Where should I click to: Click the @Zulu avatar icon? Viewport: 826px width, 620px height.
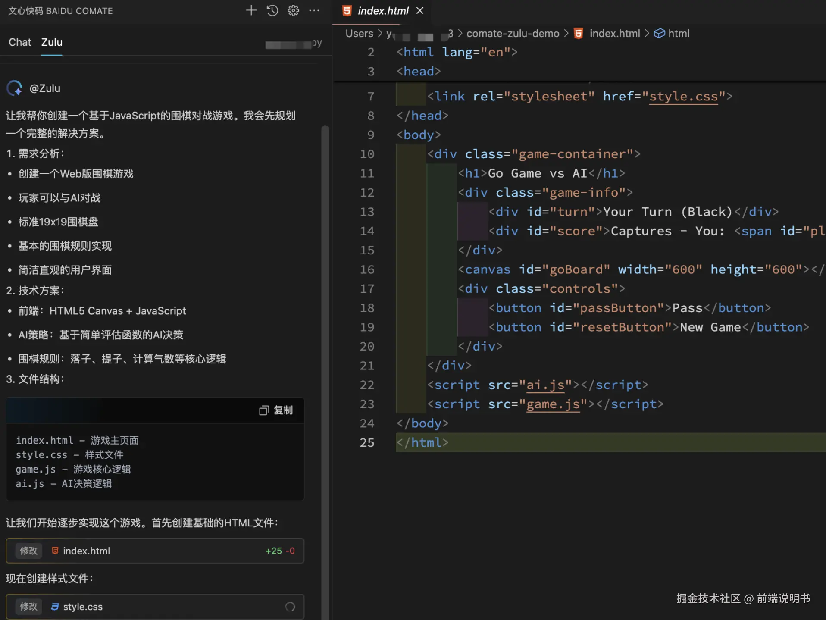pos(15,88)
